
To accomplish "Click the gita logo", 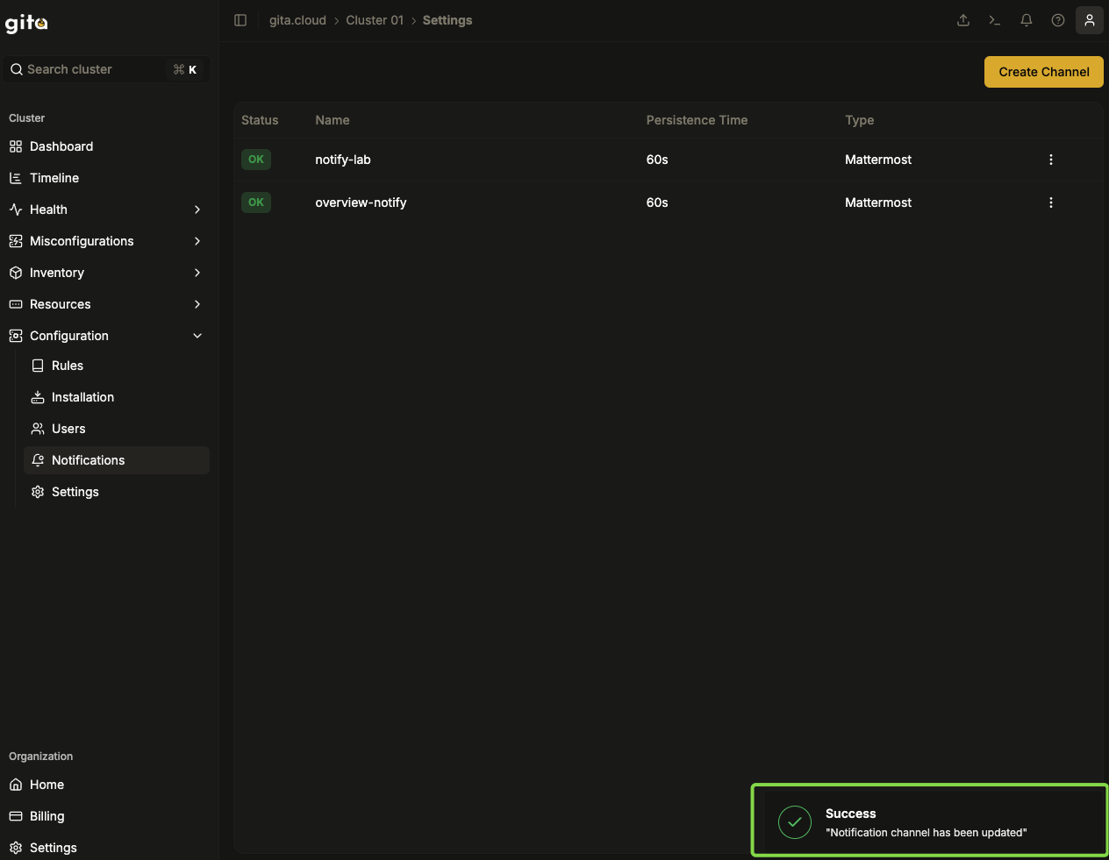I will (26, 23).
